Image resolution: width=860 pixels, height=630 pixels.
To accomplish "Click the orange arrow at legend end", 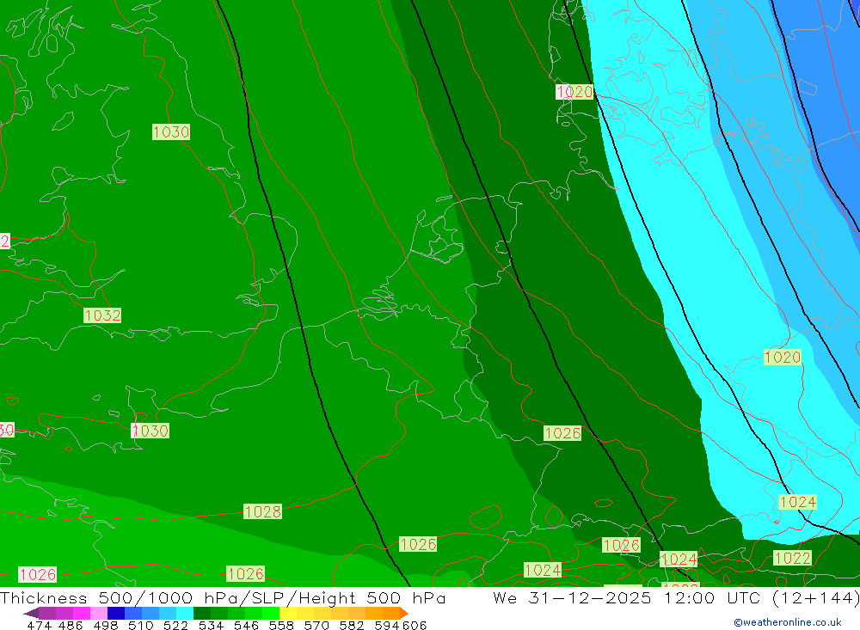I will 403,613.
